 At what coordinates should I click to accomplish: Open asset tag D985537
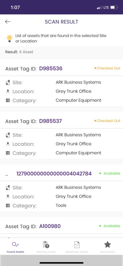click(x=51, y=121)
